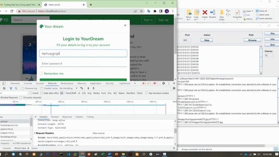Open DevTools settings gear icon
This screenshot has height=157, width=279.
(163, 83)
